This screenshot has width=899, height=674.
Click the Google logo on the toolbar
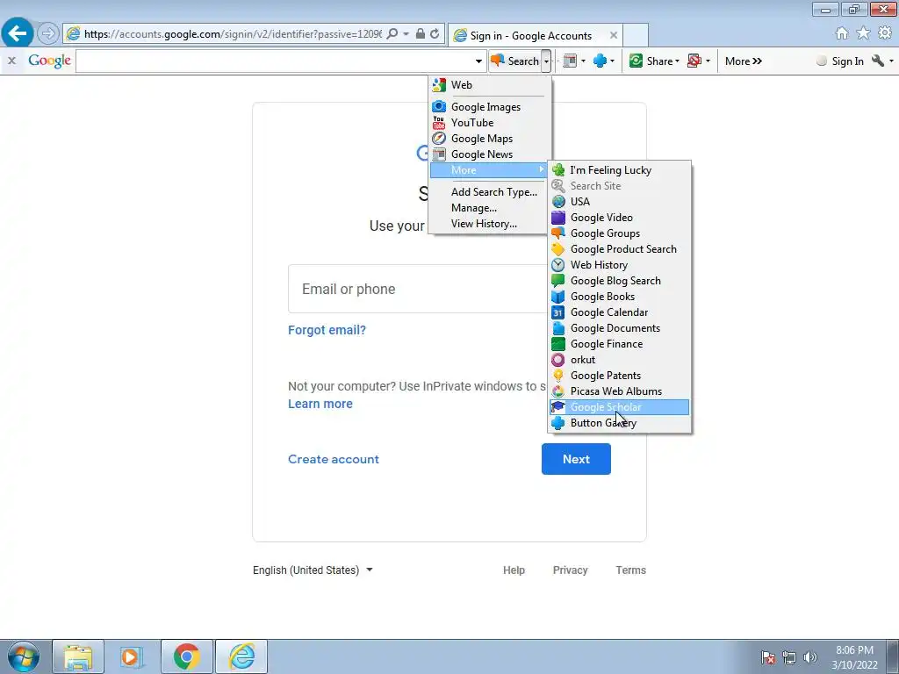[x=49, y=61]
